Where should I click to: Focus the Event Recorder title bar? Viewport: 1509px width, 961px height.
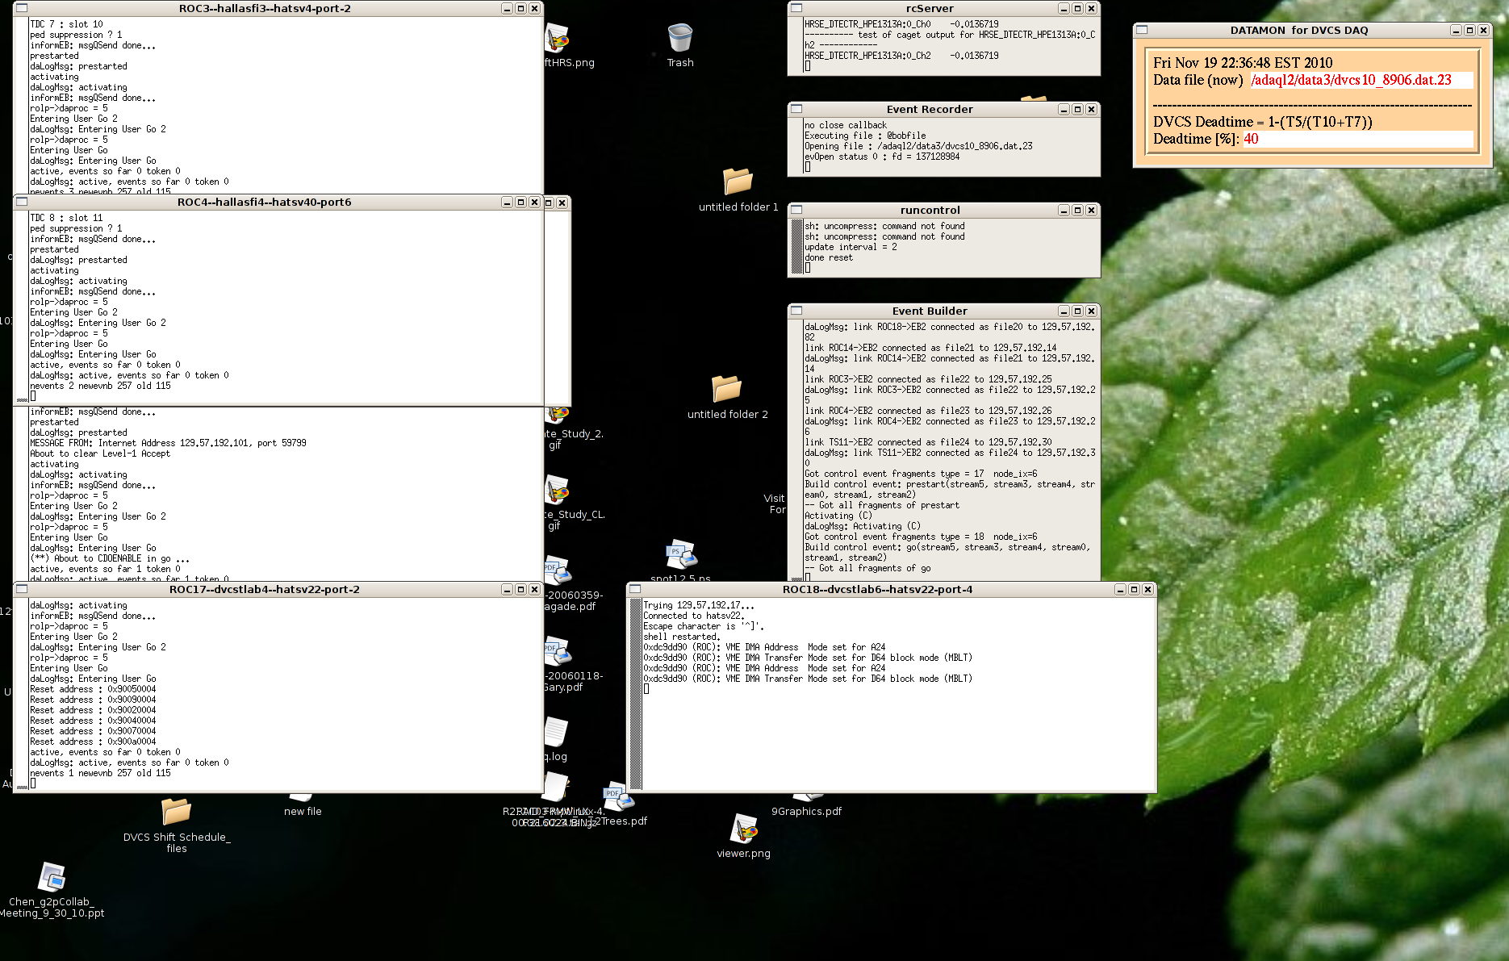point(930,109)
